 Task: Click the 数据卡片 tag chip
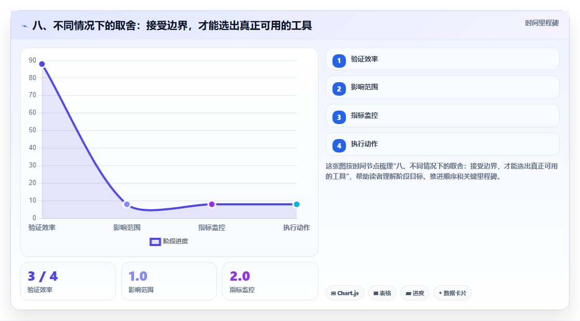click(x=453, y=293)
